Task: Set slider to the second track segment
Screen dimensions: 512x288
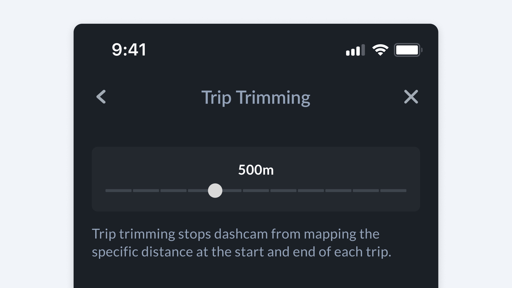Action: [x=146, y=191]
